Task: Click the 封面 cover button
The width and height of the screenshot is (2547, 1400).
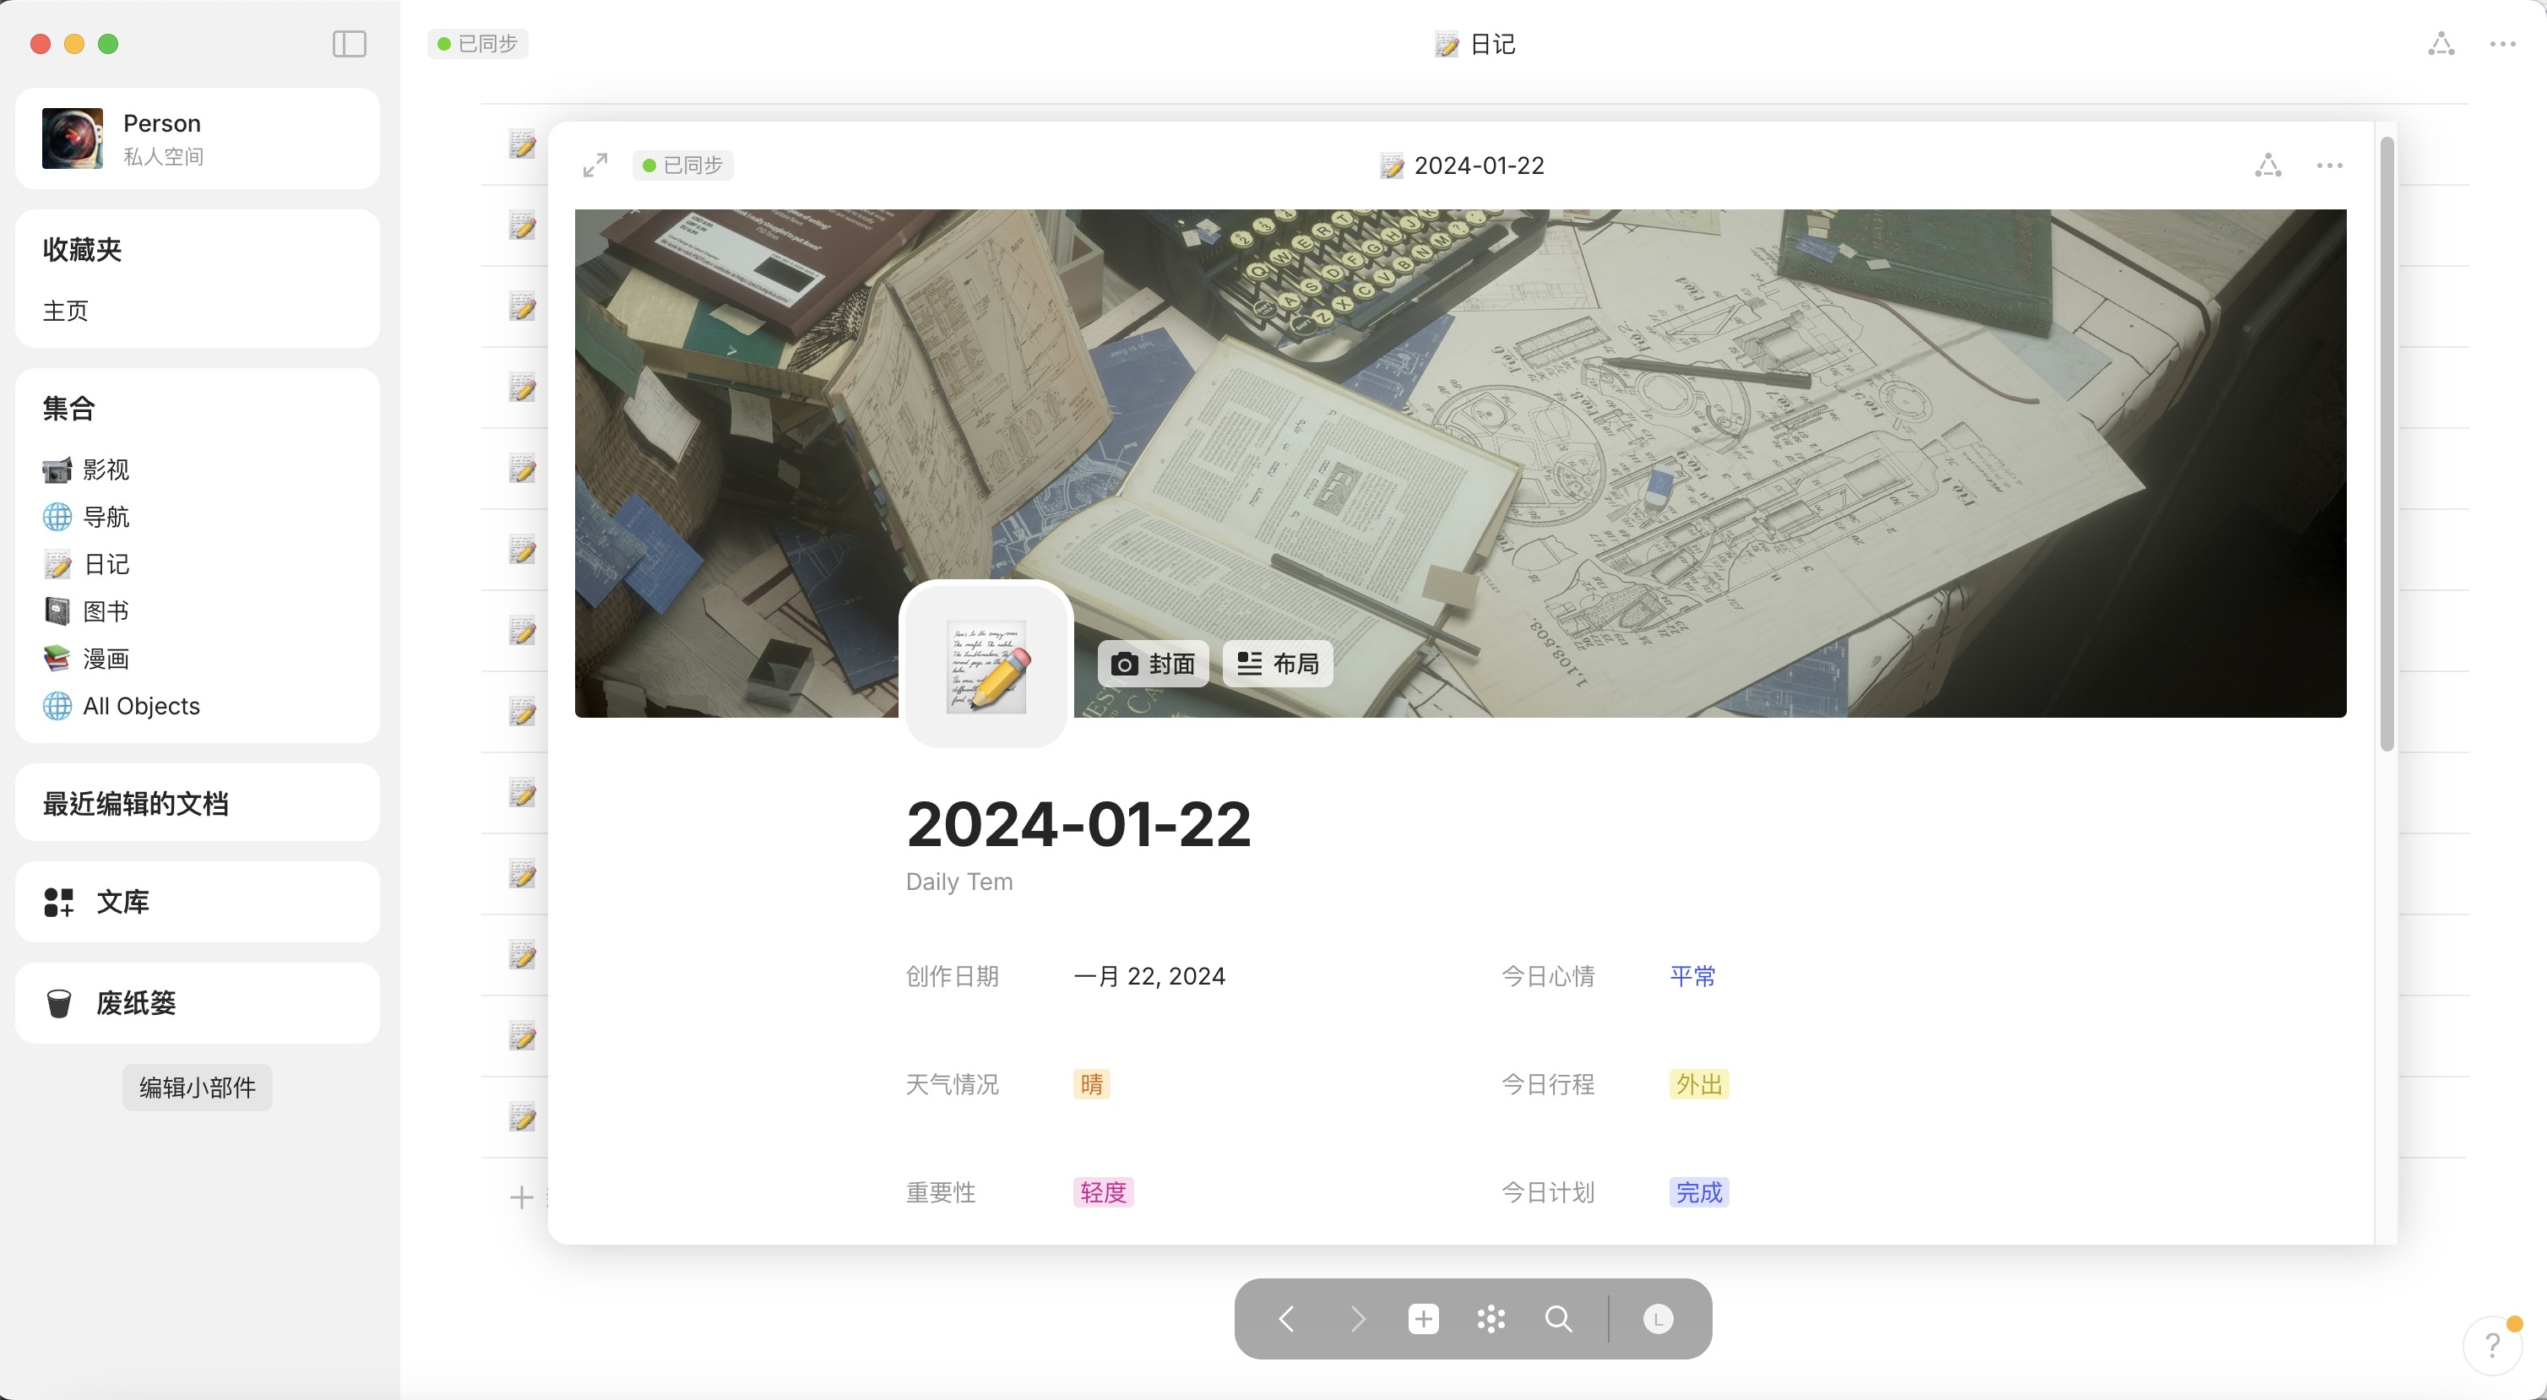Action: coord(1153,664)
